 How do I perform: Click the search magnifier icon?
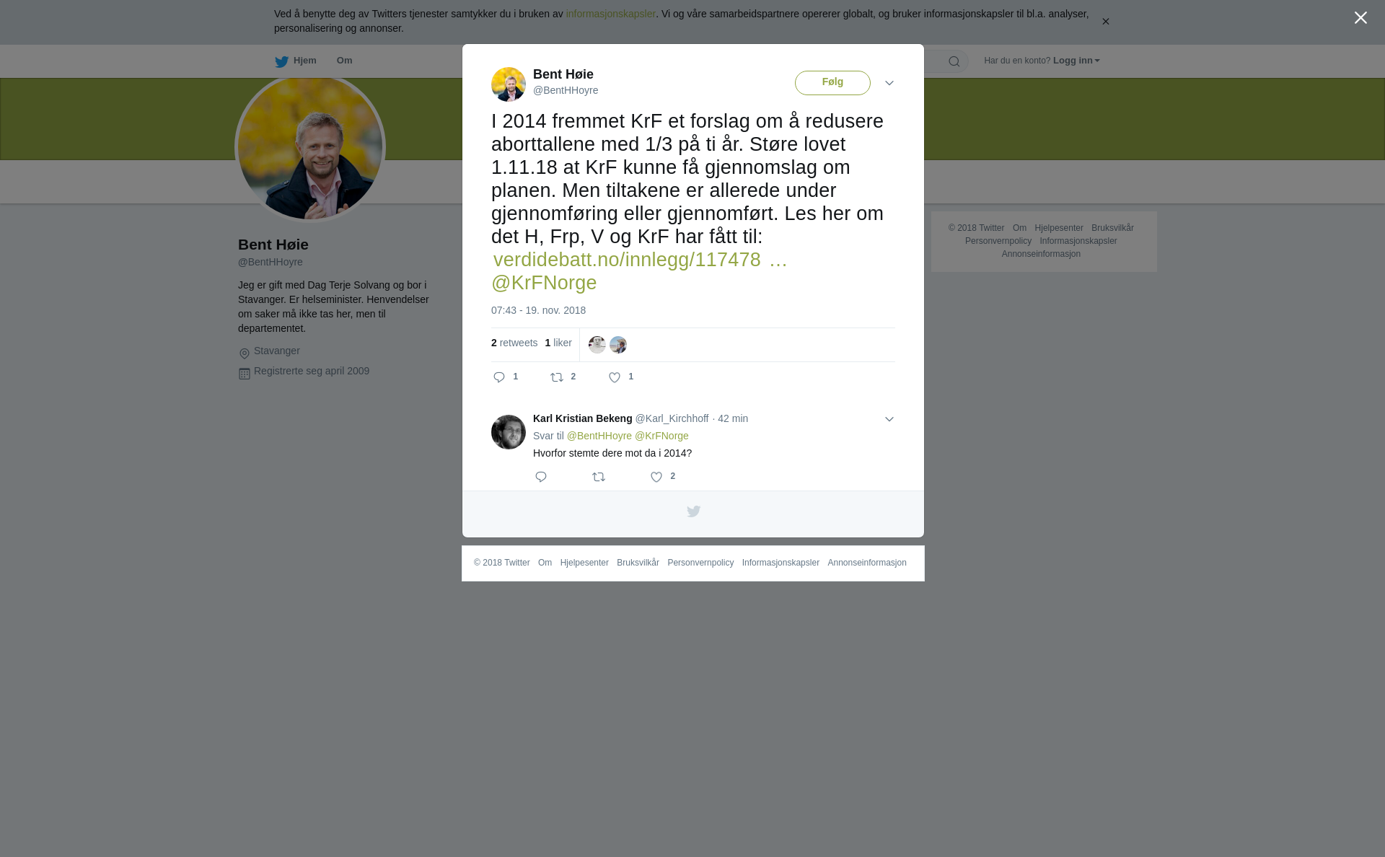pos(954,61)
